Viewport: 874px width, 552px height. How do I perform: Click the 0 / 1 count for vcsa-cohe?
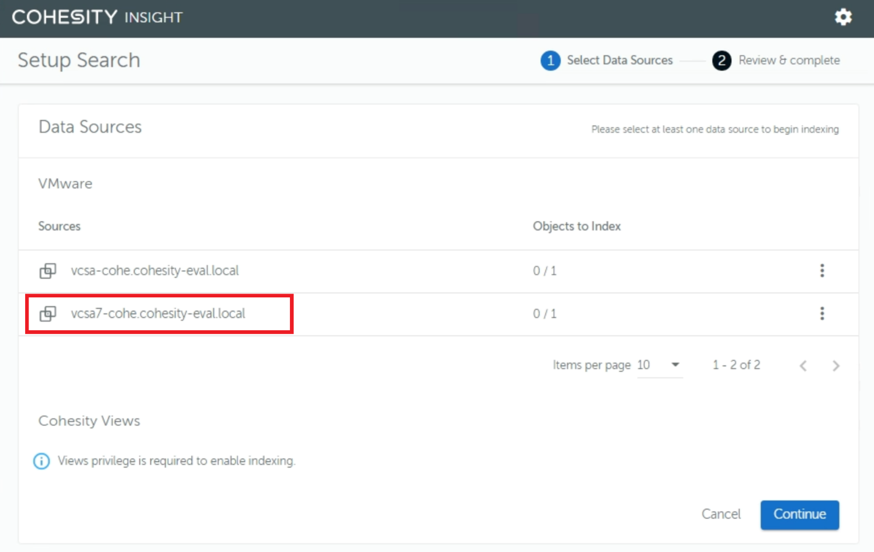coord(545,271)
